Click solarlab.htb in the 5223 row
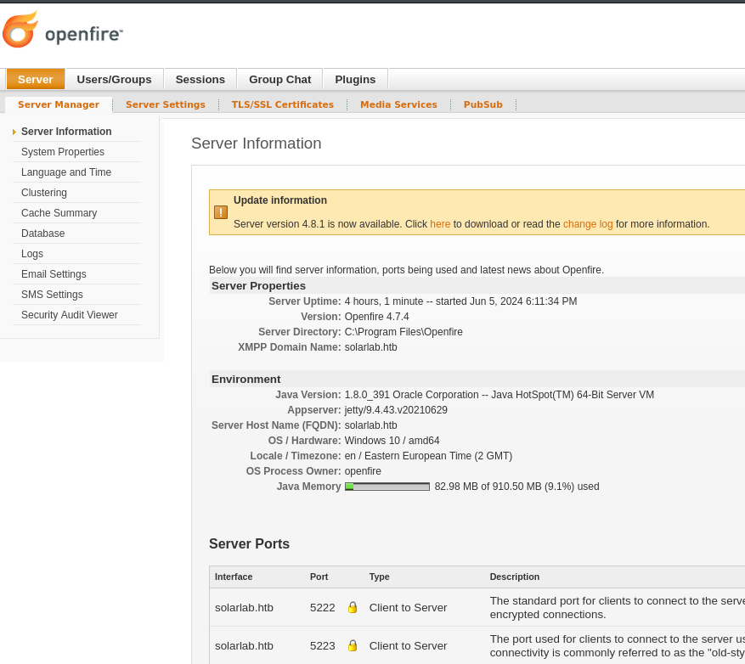Screen dimensions: 745x664 point(244,646)
